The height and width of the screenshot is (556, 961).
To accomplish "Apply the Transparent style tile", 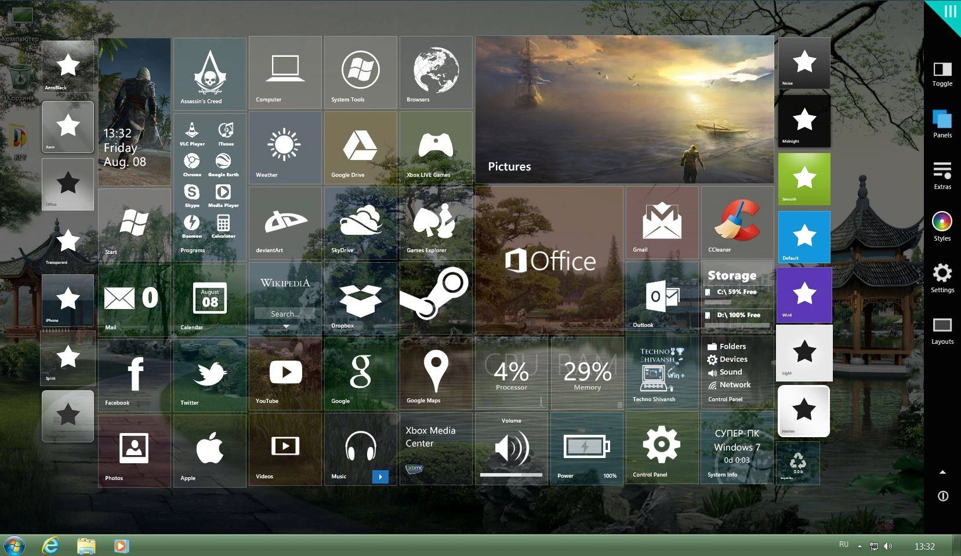I will coord(68,242).
